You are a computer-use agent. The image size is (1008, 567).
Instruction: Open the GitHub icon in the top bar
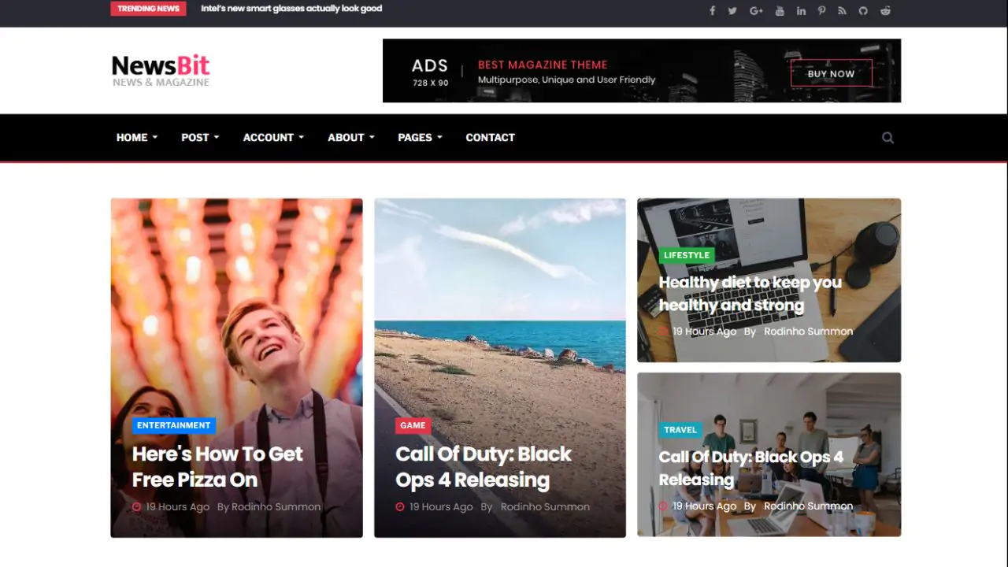click(863, 10)
